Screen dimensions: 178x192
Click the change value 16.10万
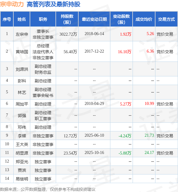(x=125, y=52)
